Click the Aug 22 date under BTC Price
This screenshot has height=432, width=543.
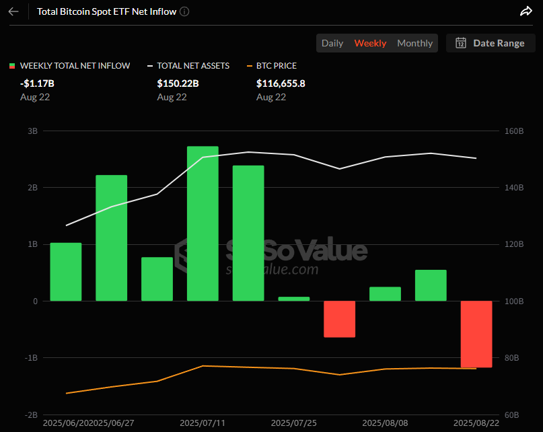point(271,97)
